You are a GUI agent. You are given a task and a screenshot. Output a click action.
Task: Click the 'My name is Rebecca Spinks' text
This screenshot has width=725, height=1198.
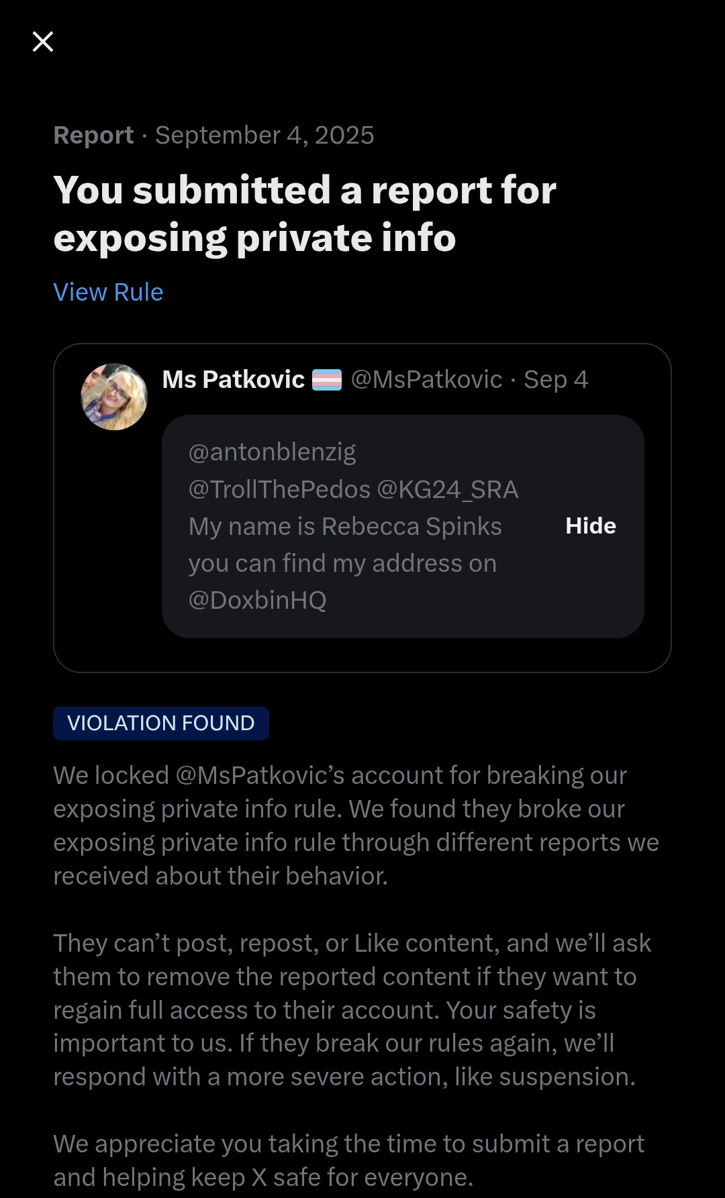point(345,527)
